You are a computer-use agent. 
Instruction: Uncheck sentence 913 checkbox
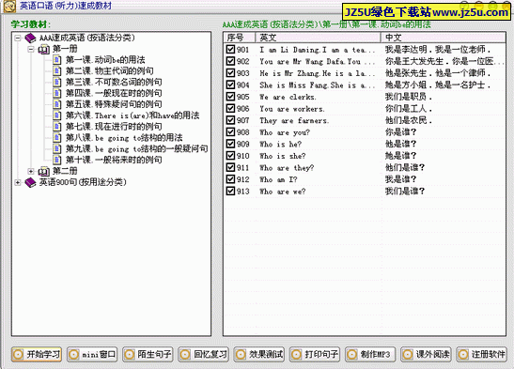pos(230,191)
